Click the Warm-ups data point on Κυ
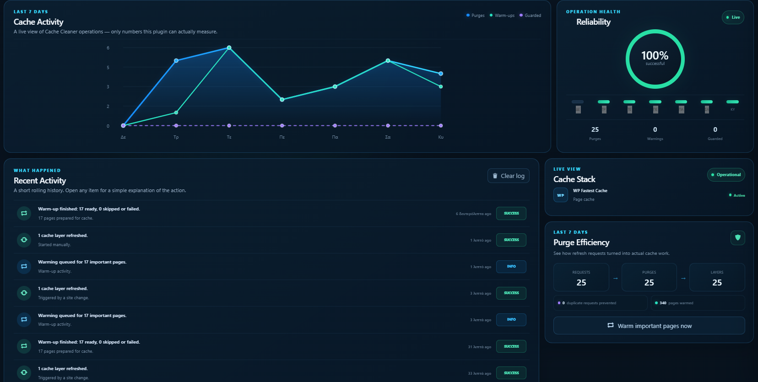This screenshot has width=758, height=382. point(441,86)
